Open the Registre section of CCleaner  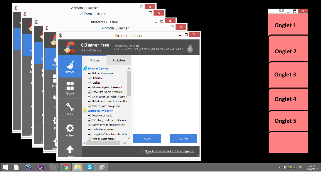pos(70,88)
